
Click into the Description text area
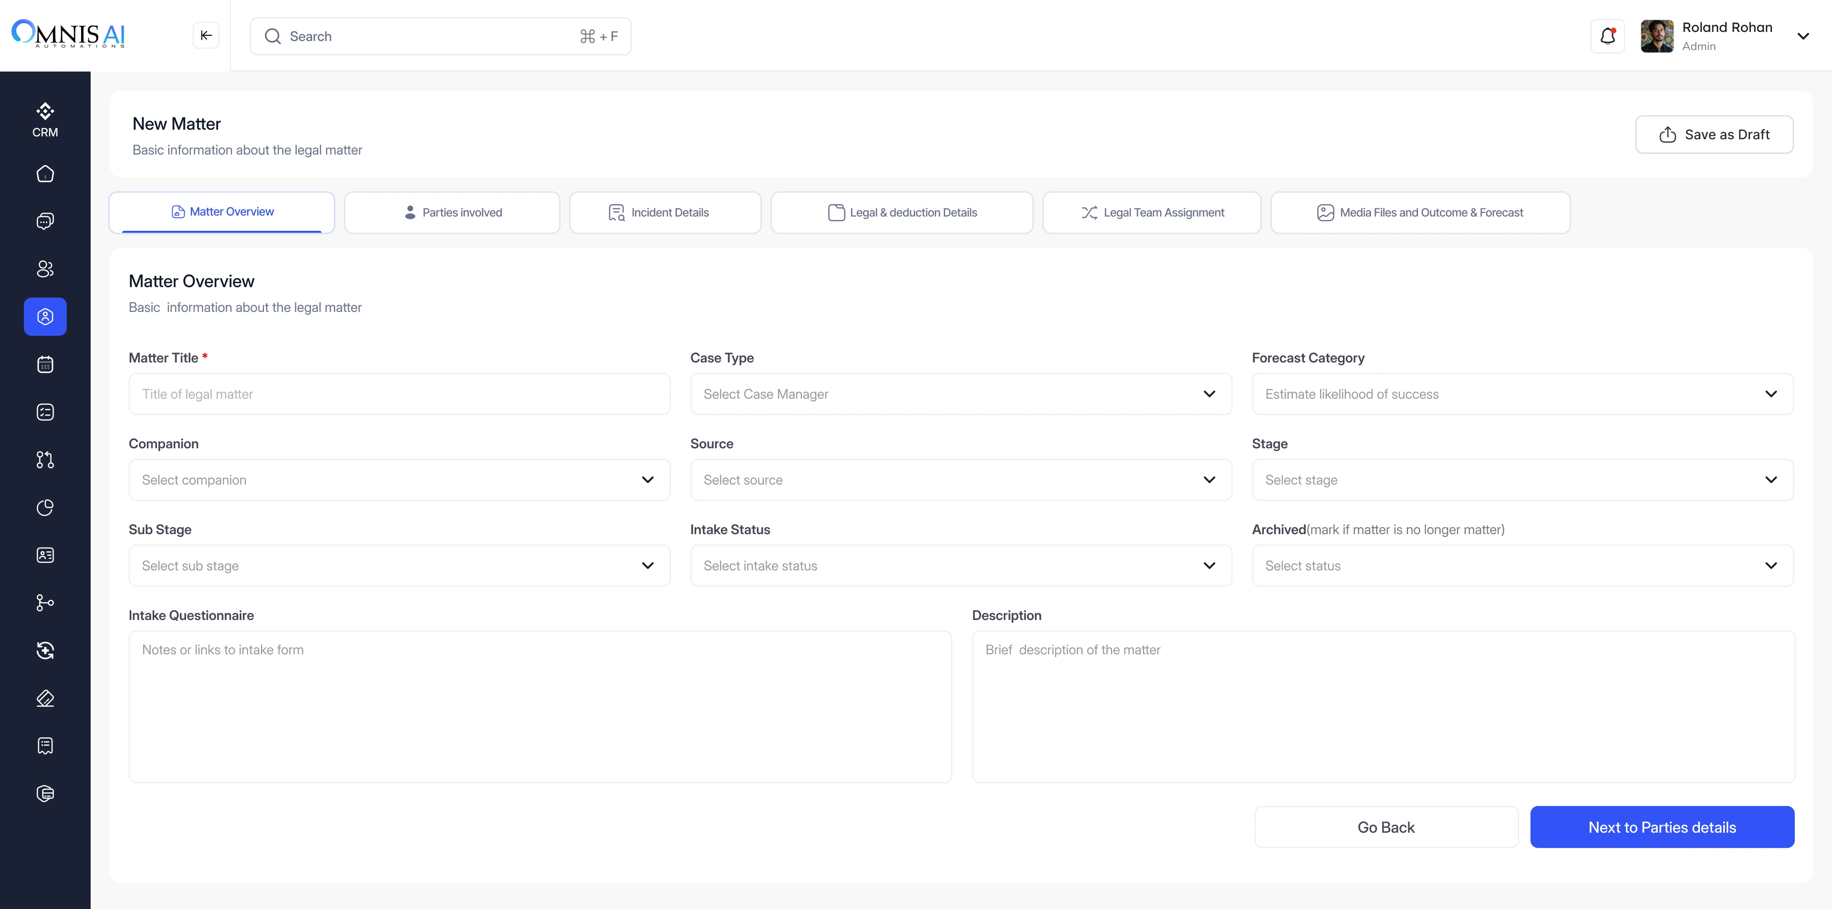[1383, 707]
